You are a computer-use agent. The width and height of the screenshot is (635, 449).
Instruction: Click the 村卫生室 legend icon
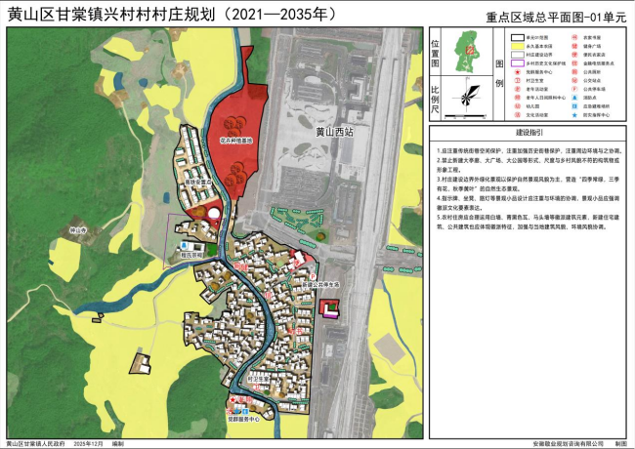pyautogui.click(x=517, y=80)
